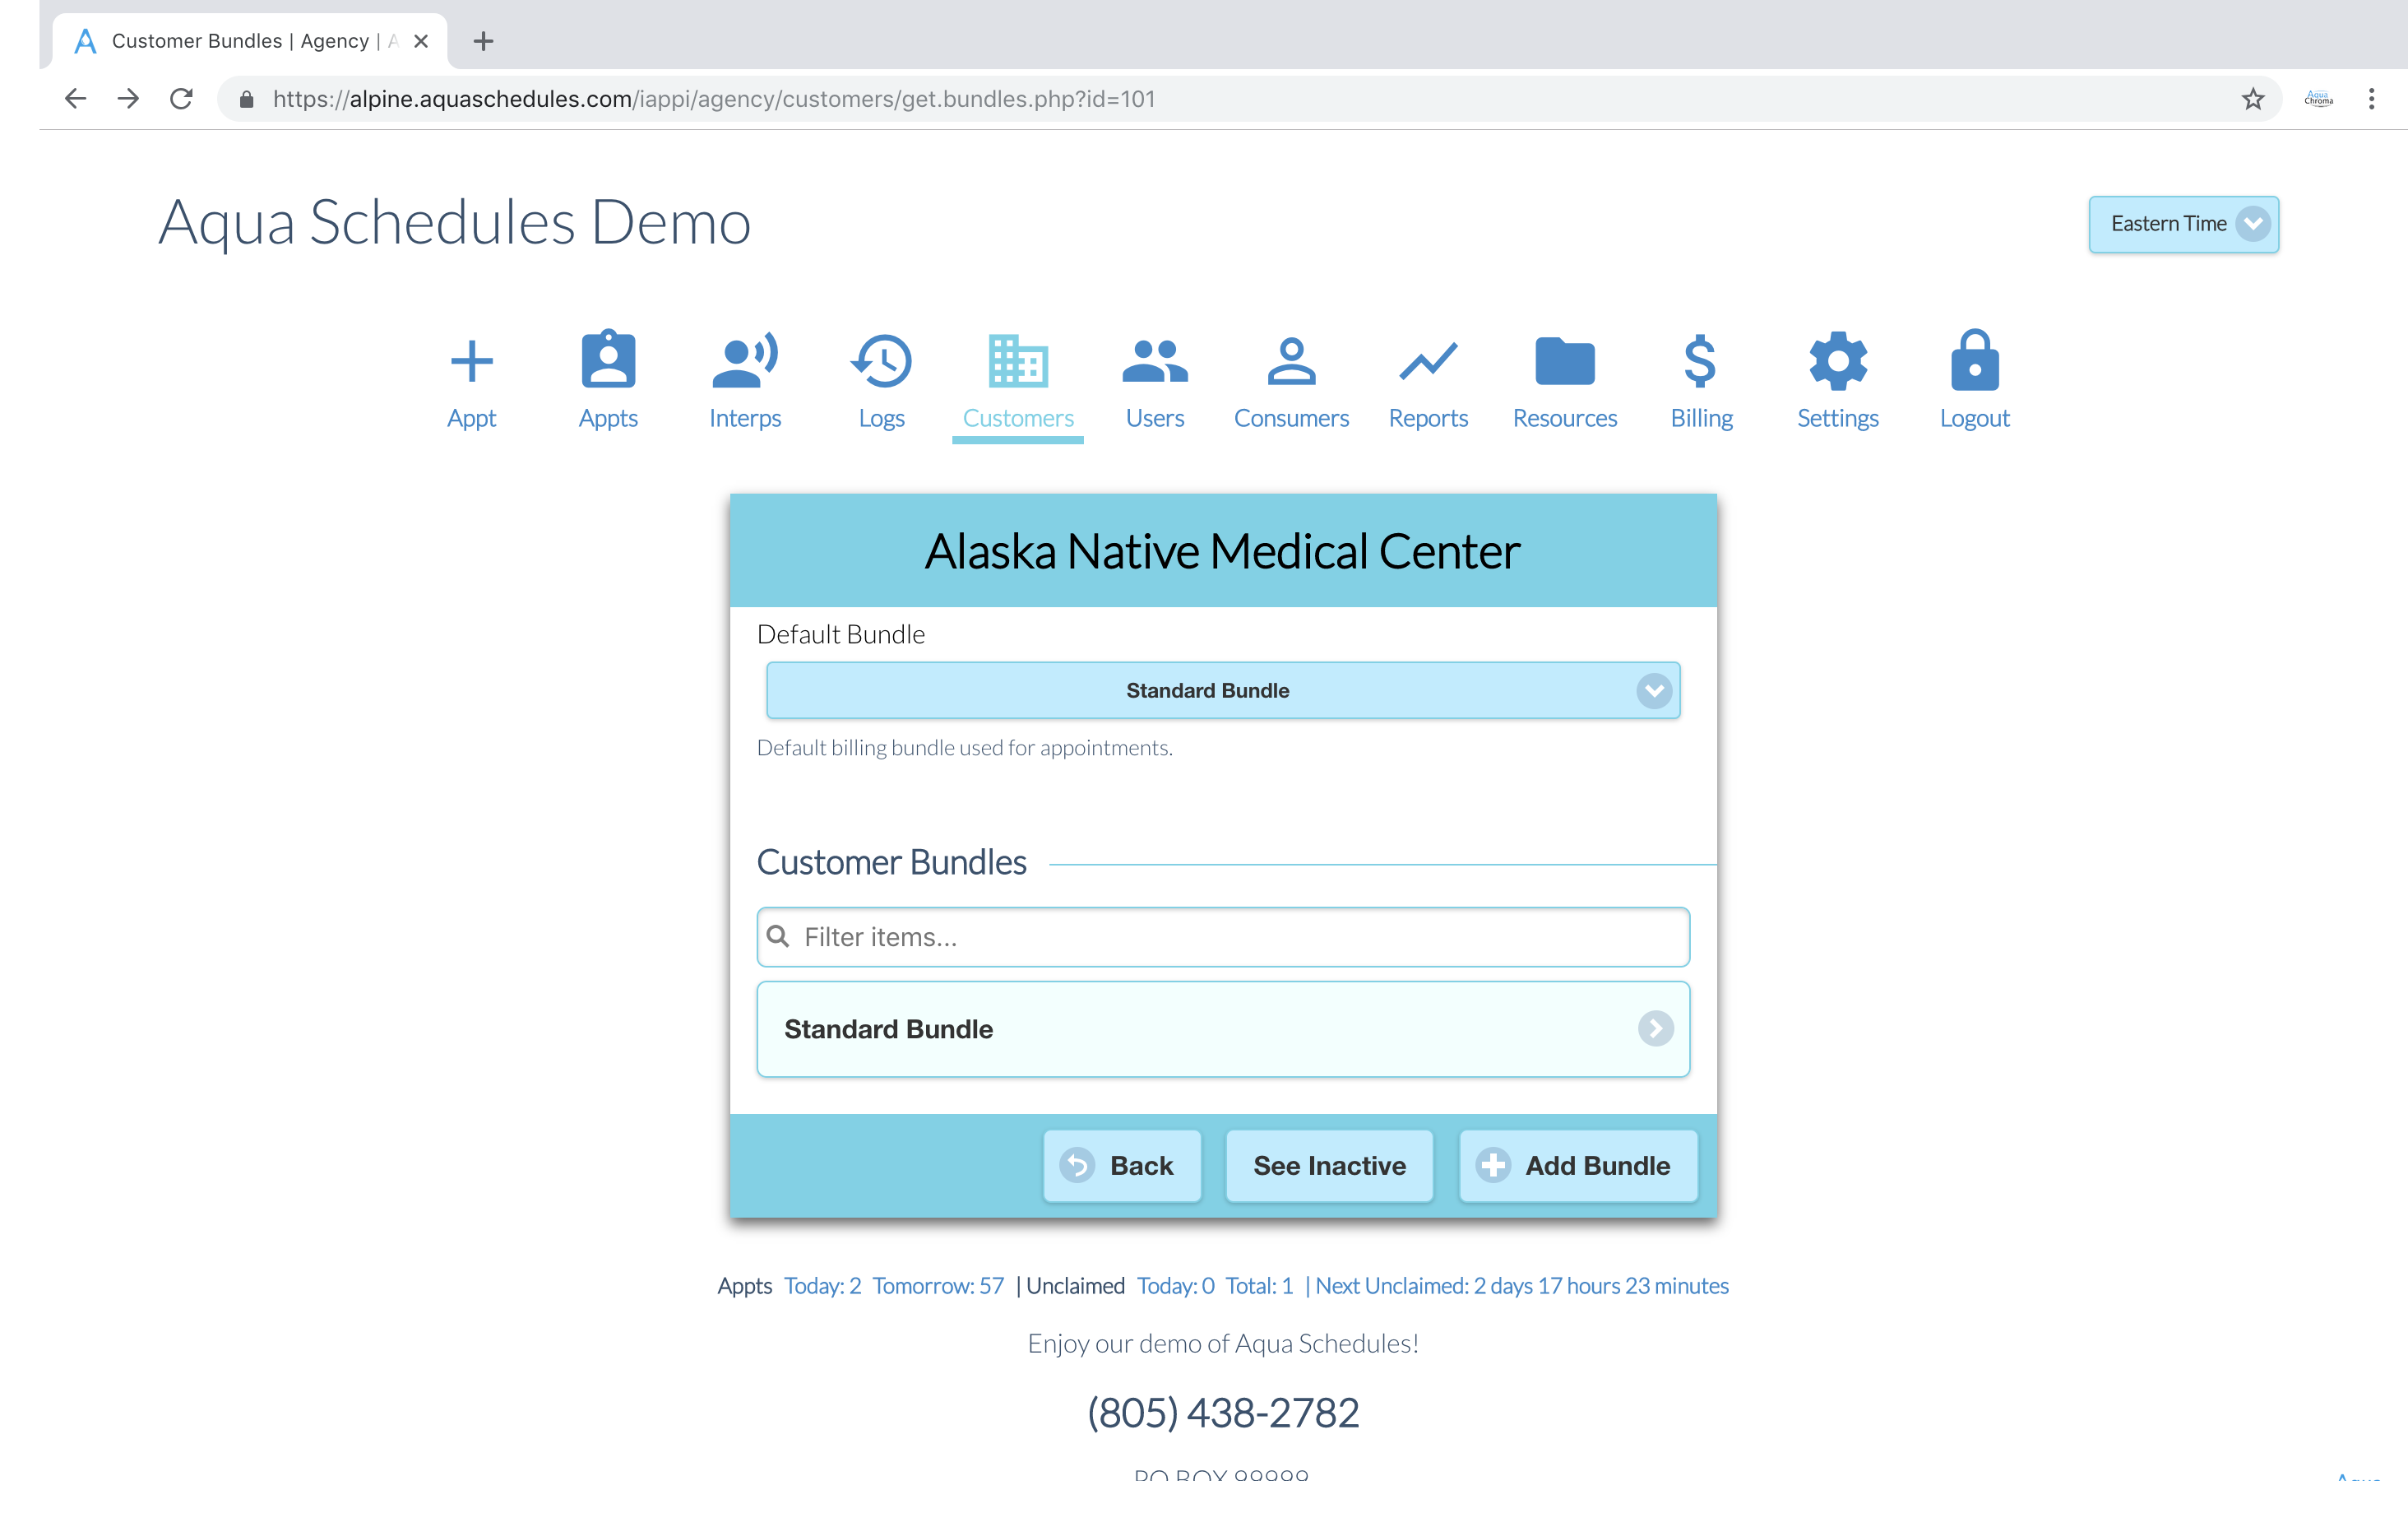
Task: Bookmark this page with the star
Action: pos(2252,98)
